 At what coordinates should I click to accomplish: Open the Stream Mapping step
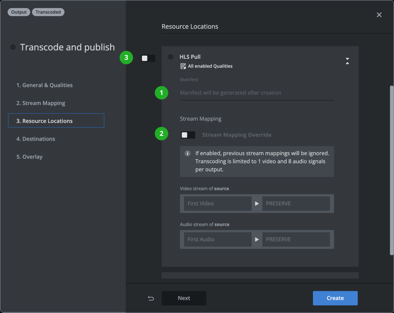coord(41,103)
